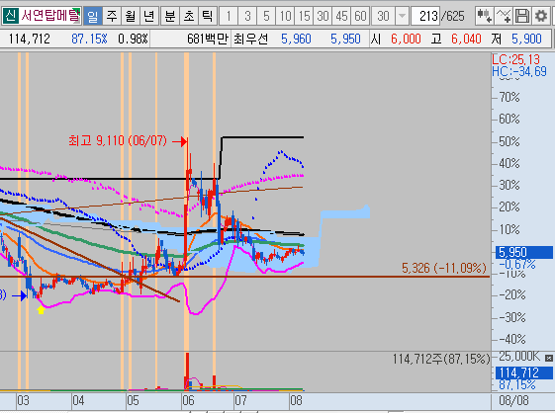This screenshot has width=555, height=413.
Task: Select the yearly (년) chart period
Action: [149, 16]
